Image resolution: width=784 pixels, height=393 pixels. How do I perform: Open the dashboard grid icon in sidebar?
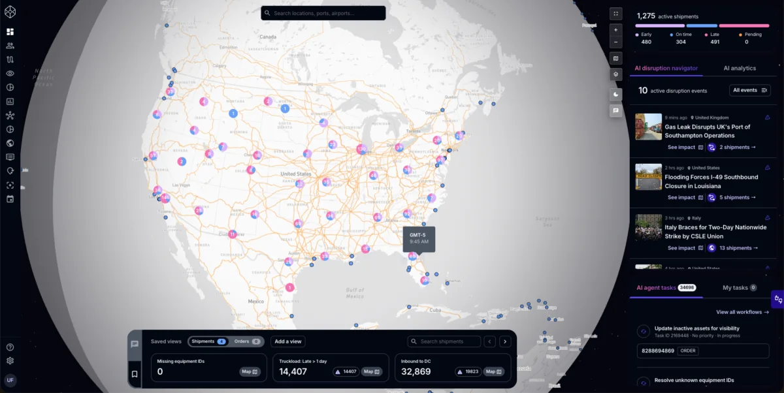pyautogui.click(x=10, y=31)
